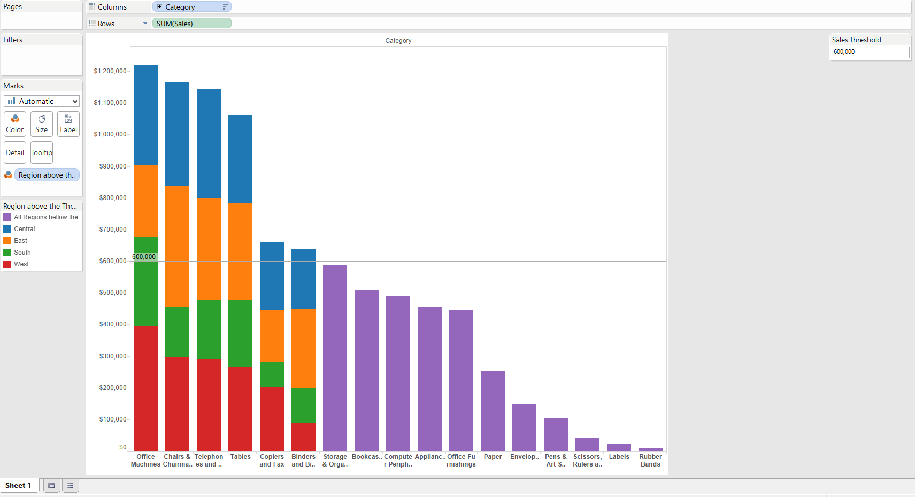Click the Detail marks button
The height and width of the screenshot is (497, 915).
tap(15, 152)
